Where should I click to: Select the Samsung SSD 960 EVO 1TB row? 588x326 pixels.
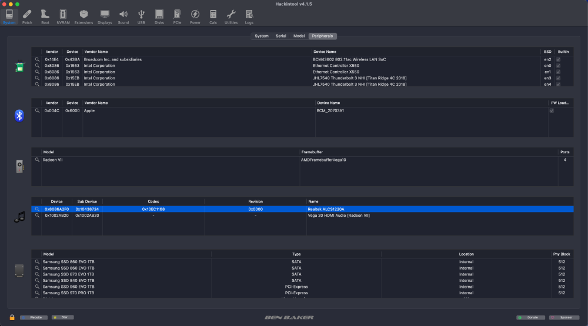(302, 287)
